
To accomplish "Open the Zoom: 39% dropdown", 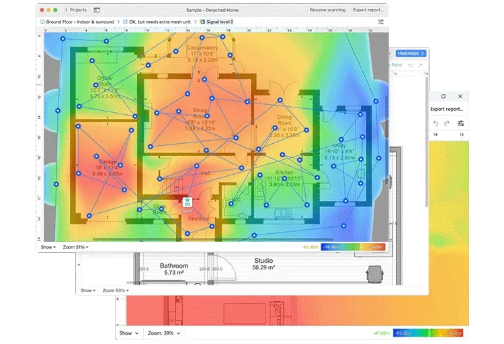I will click(x=164, y=333).
